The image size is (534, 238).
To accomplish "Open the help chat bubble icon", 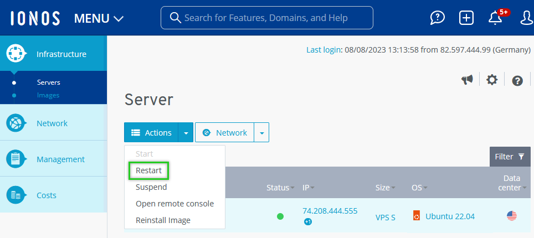I will tap(438, 18).
